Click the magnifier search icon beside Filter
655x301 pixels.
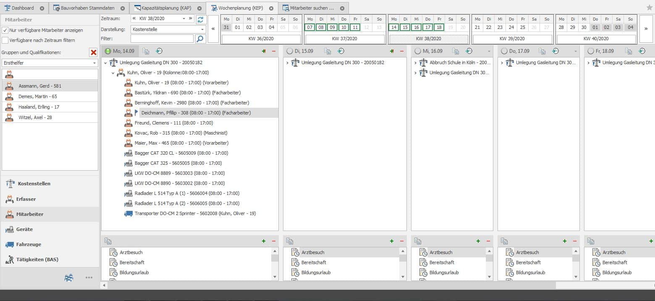(200, 39)
